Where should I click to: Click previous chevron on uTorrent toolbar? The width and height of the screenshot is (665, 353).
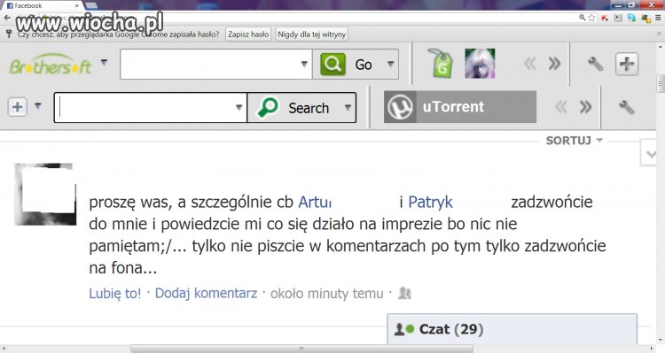pos(561,107)
